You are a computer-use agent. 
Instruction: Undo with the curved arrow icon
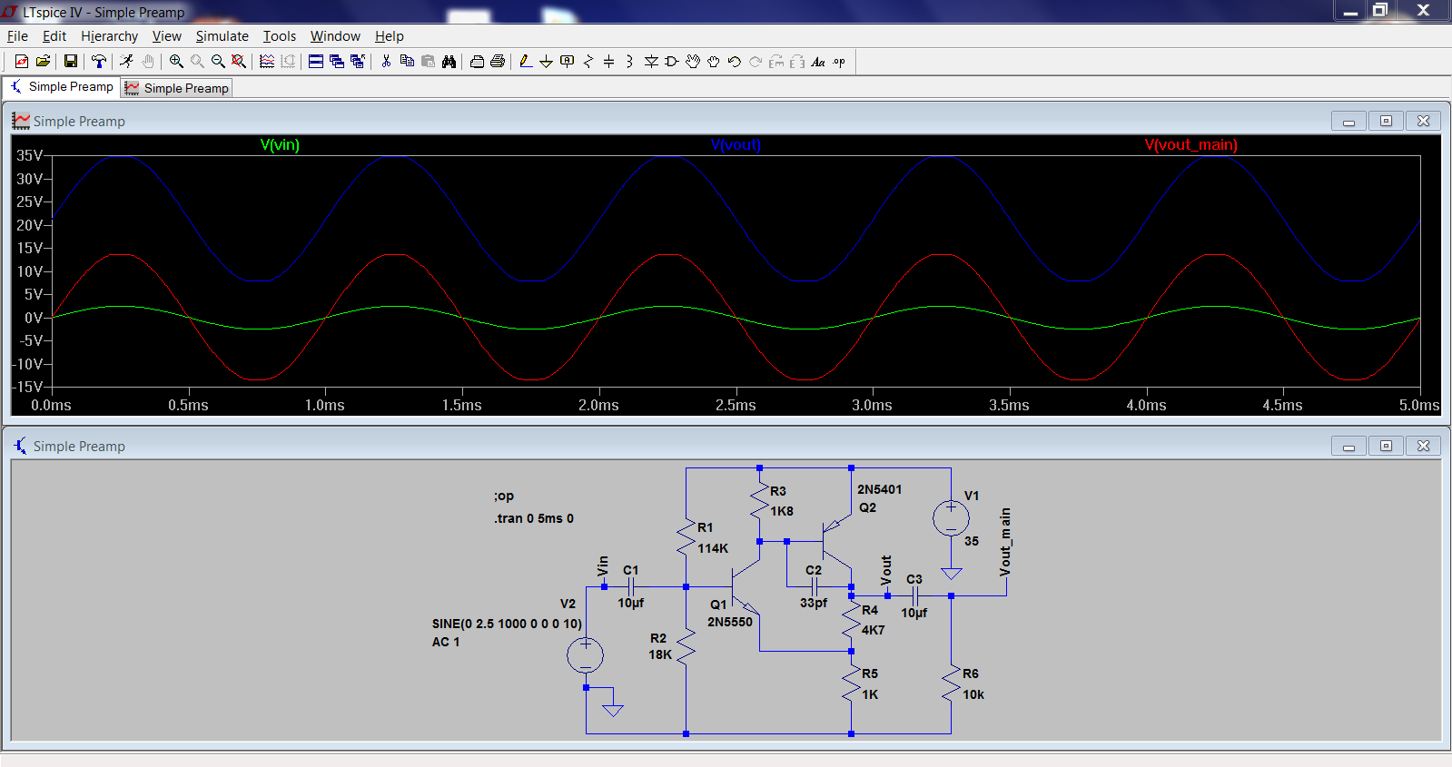tap(735, 61)
